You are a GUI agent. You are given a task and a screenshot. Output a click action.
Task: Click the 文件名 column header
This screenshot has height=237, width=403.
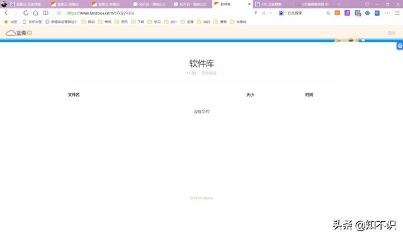click(74, 95)
